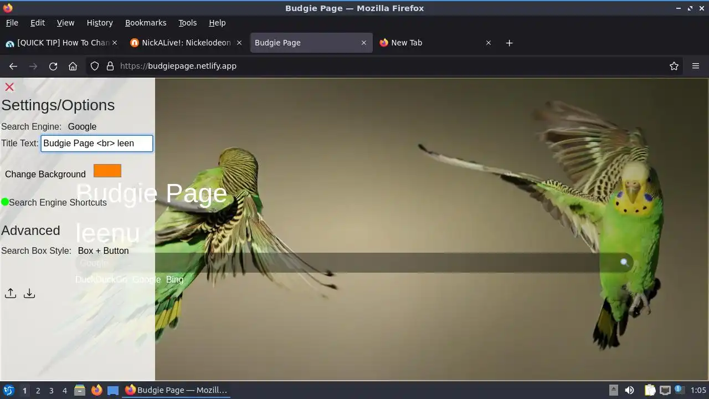Open the Search Box Style dropdown
This screenshot has width=709, height=399.
pyautogui.click(x=103, y=250)
